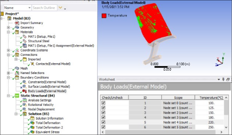Select the Contacts(External Model) icon
The image size is (232, 135).
coord(32,64)
